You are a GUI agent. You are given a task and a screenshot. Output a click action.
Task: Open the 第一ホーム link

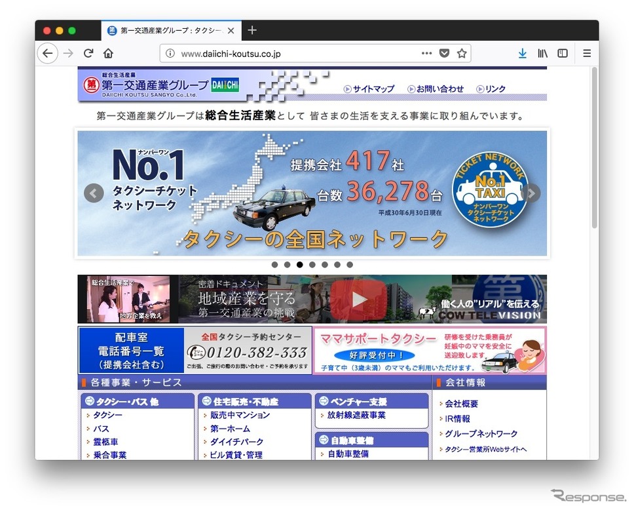[230, 428]
